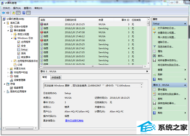Collapse the 事件 3, WUSA actions section
Screen dimensions: 190x136
[185, 85]
